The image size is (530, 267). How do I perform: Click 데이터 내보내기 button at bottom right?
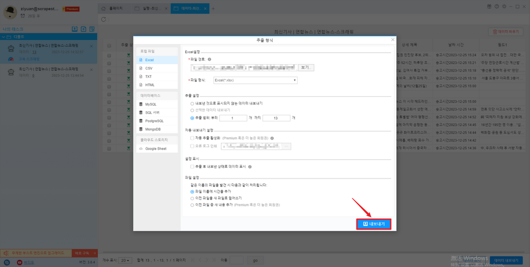click(506, 260)
